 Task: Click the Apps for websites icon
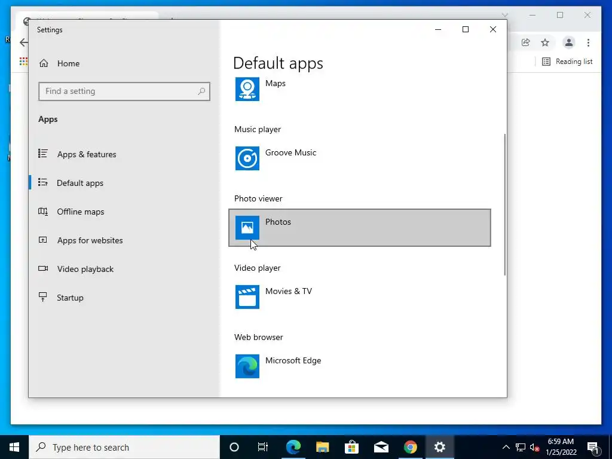point(43,240)
